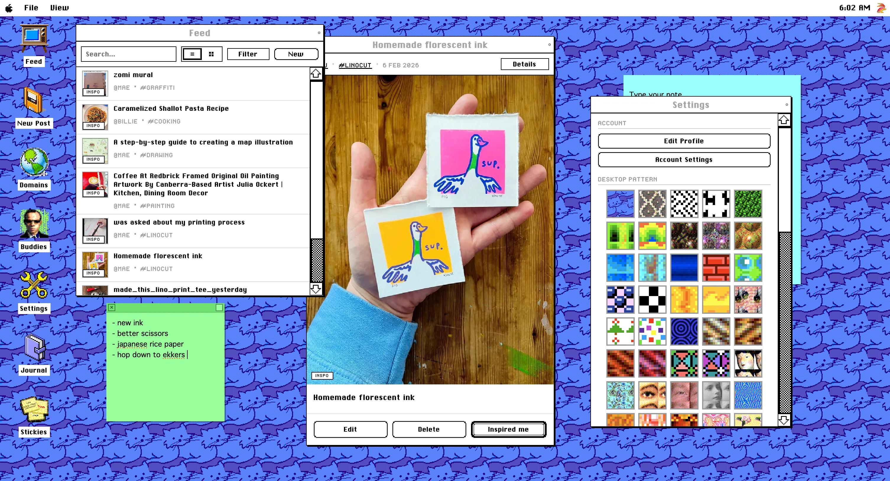
Task: Click the menu bar clock
Action: [x=855, y=8]
